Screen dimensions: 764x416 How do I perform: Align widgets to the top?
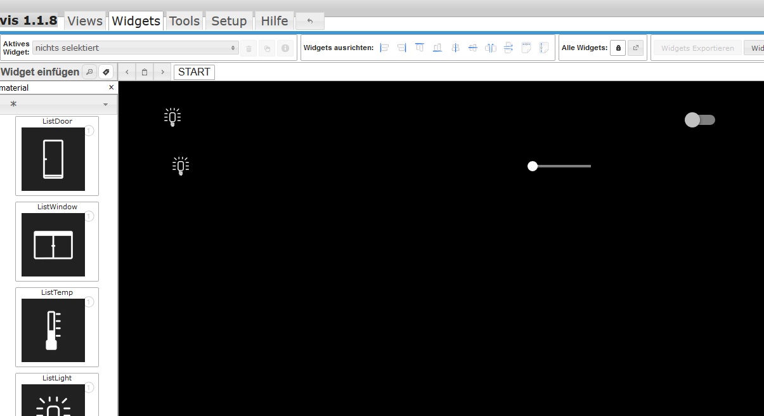click(420, 48)
